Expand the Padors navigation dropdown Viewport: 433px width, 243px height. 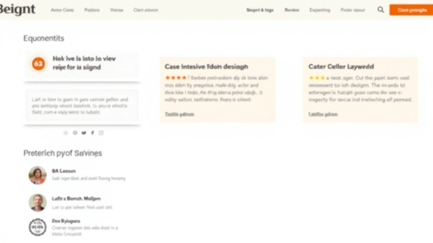[92, 9]
